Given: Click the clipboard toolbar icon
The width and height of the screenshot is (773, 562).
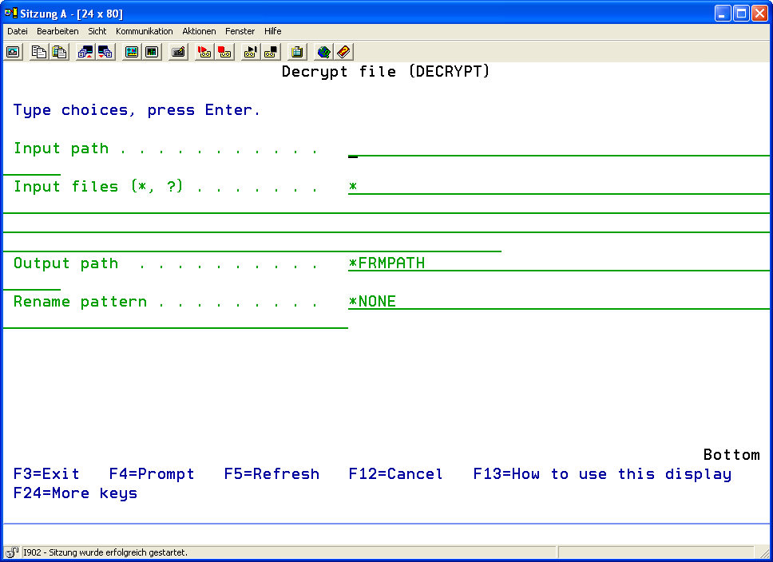Looking at the screenshot, I should 297,52.
